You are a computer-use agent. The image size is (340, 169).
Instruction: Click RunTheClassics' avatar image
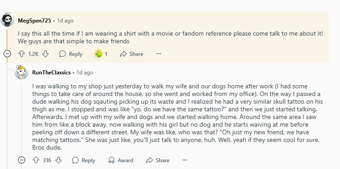point(22,72)
